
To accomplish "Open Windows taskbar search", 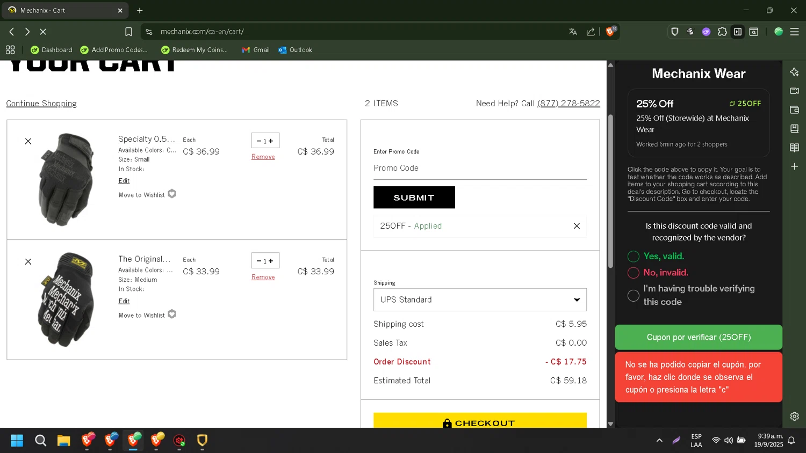I will click(40, 441).
